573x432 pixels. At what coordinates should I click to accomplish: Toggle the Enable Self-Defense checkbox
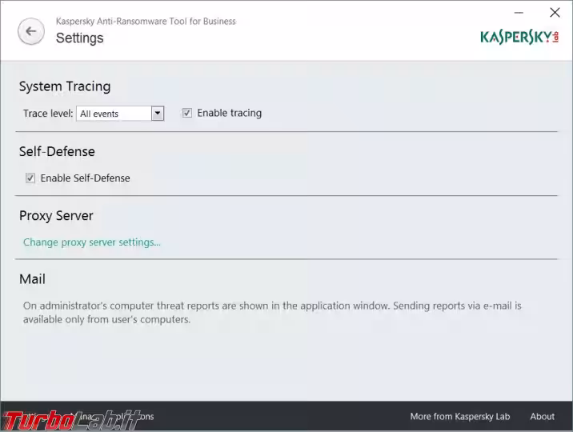coord(30,178)
